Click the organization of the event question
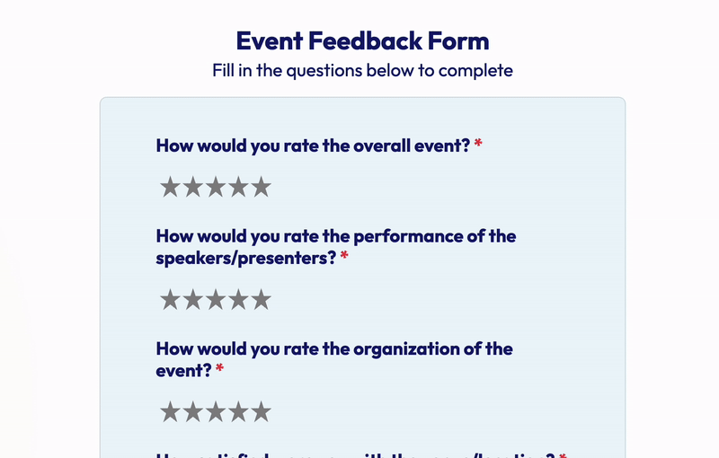The image size is (719, 458). pyautogui.click(x=333, y=359)
